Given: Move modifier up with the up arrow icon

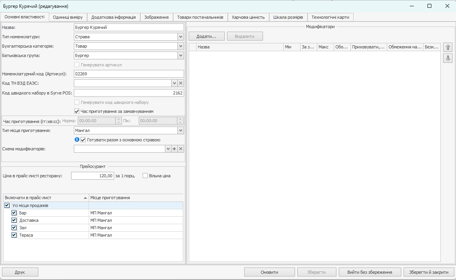Looking at the screenshot, I should coord(448,48).
